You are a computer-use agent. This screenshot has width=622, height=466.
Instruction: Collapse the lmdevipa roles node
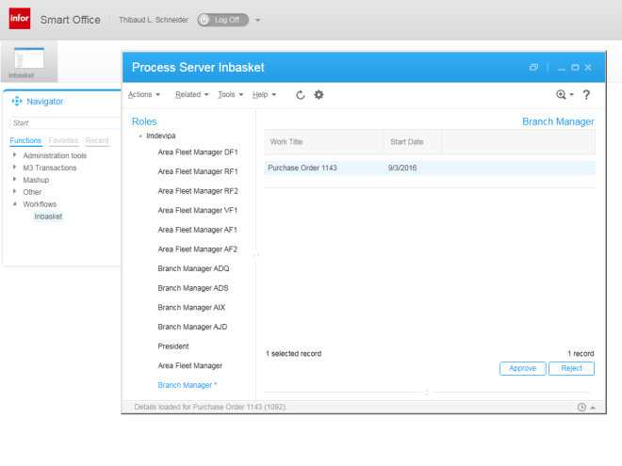pos(140,137)
